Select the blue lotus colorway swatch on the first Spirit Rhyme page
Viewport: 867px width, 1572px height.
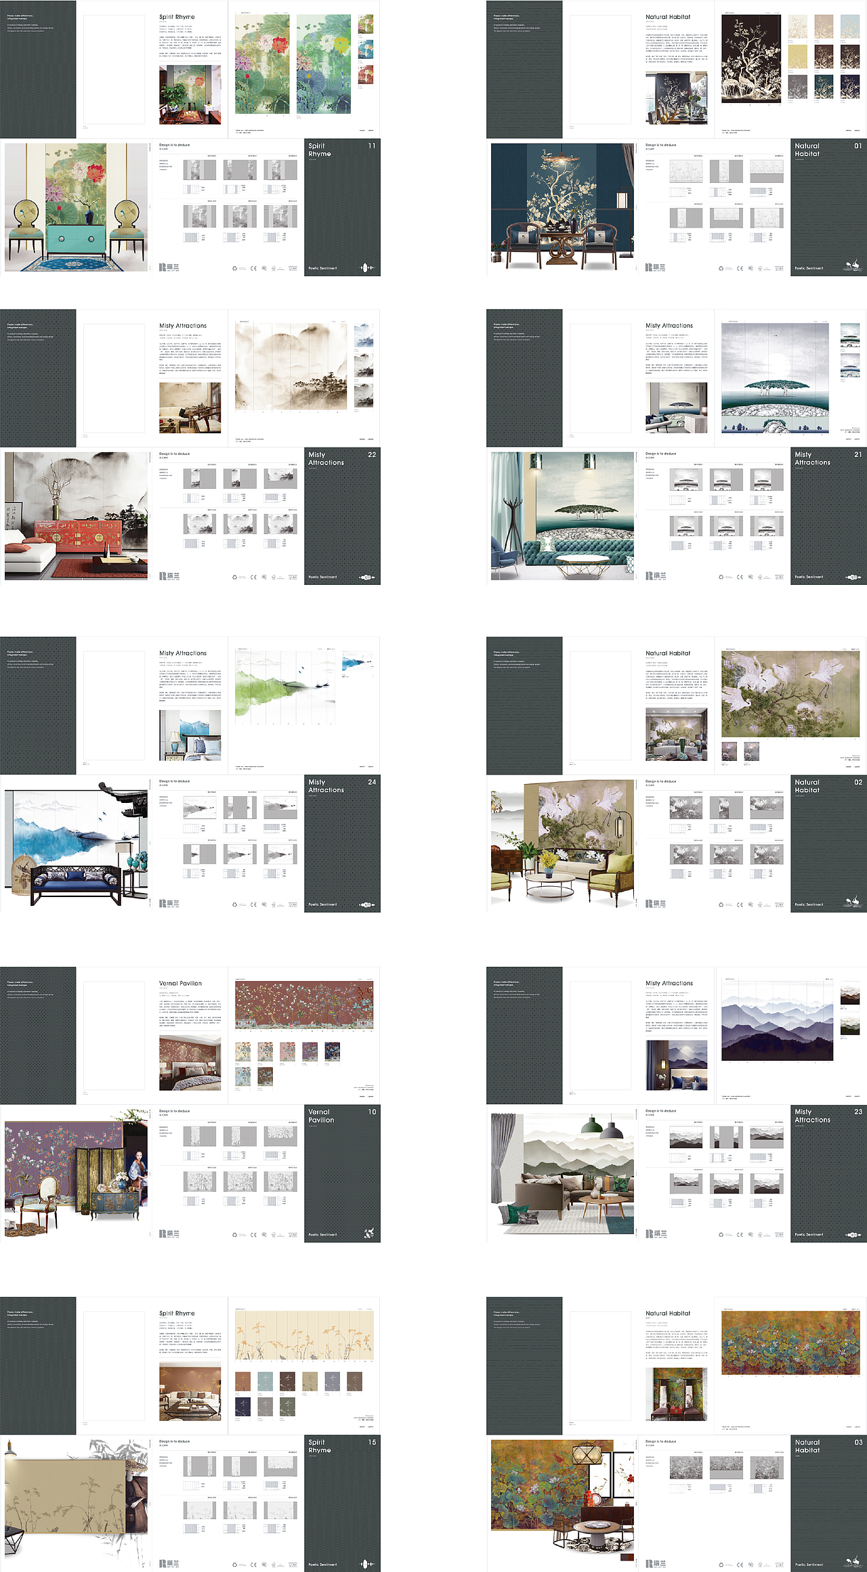point(365,49)
